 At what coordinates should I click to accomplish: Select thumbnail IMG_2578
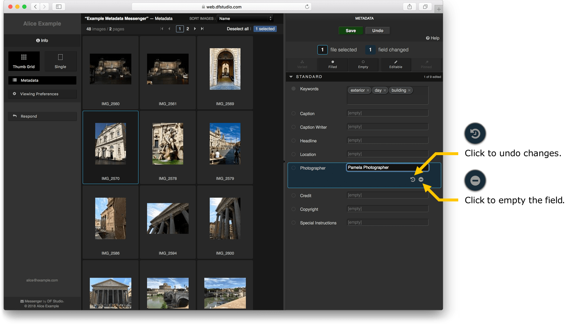click(x=168, y=147)
